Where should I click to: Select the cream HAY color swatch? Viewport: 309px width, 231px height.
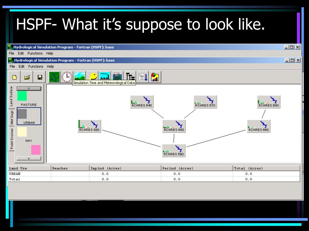(x=22, y=132)
